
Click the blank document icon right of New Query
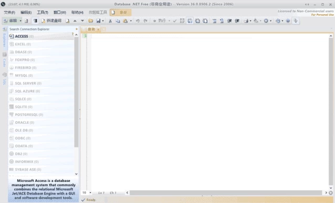coord(68,20)
